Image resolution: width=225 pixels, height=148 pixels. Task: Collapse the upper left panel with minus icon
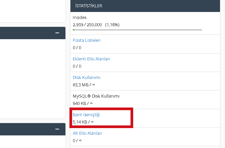(57, 33)
